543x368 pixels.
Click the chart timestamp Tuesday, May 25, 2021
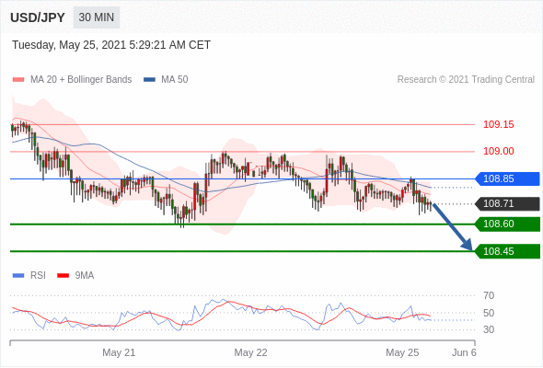click(69, 45)
